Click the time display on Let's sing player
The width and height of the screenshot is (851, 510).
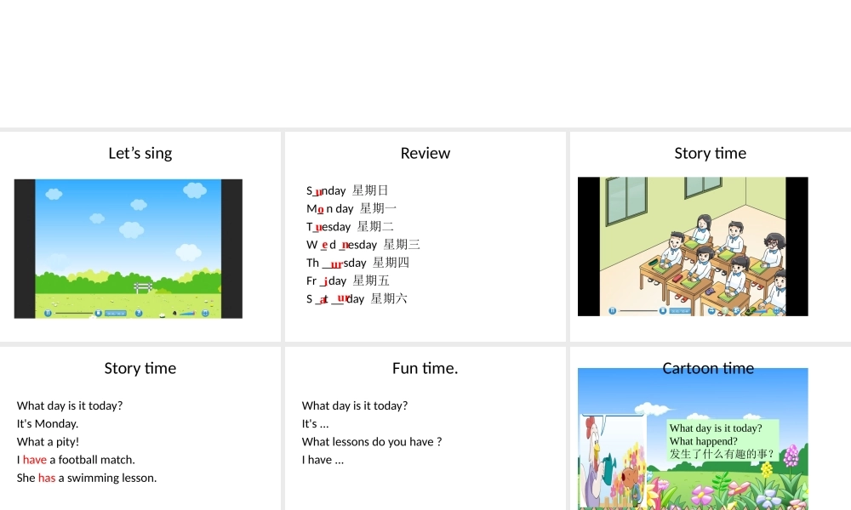pyautogui.click(x=116, y=313)
